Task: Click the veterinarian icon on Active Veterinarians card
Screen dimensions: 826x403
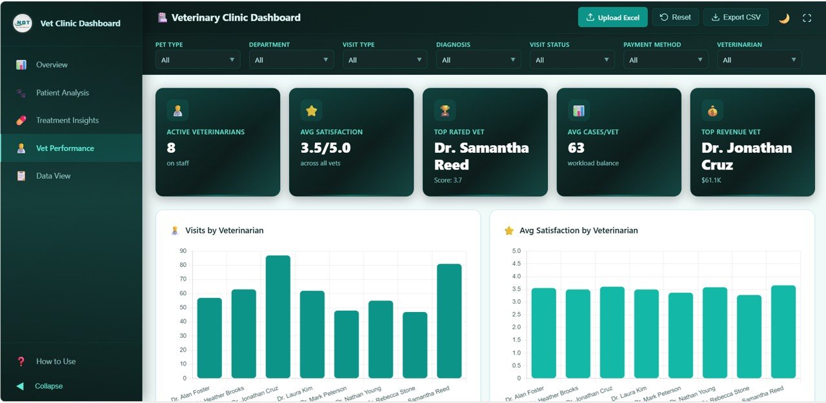Action: (x=177, y=110)
